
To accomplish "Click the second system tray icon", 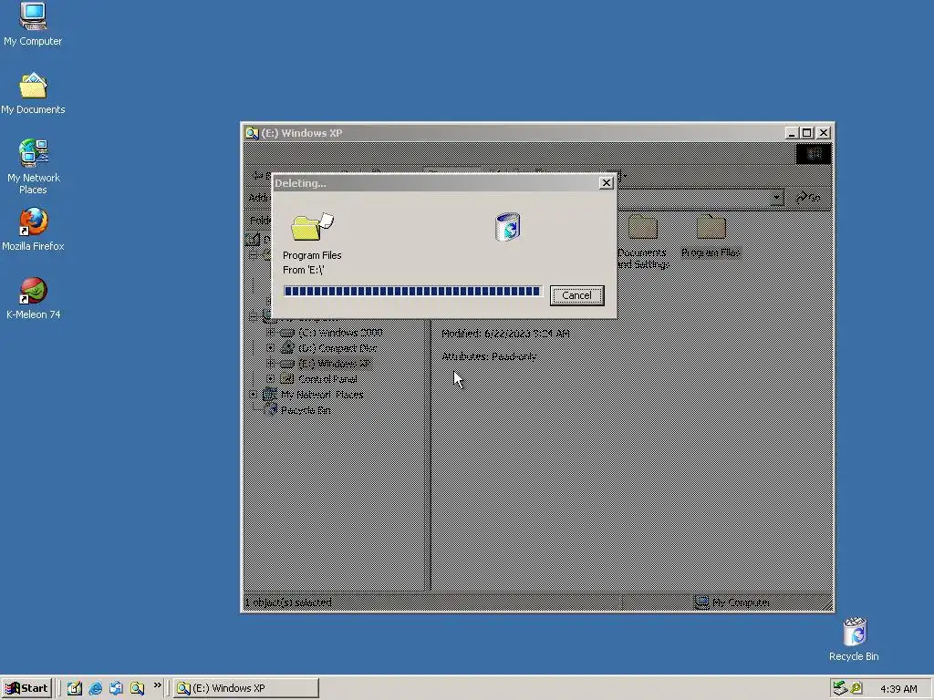I will 856,688.
